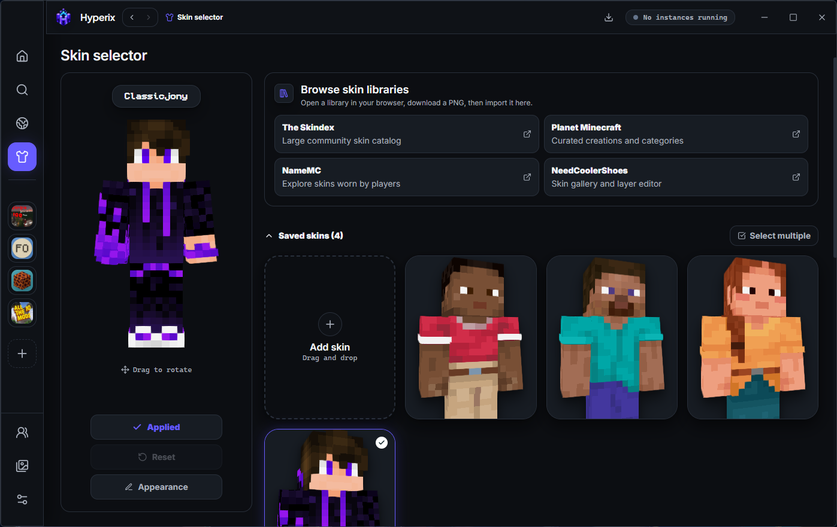Click the No instances running status
Screen dimensions: 837x527
680,17
